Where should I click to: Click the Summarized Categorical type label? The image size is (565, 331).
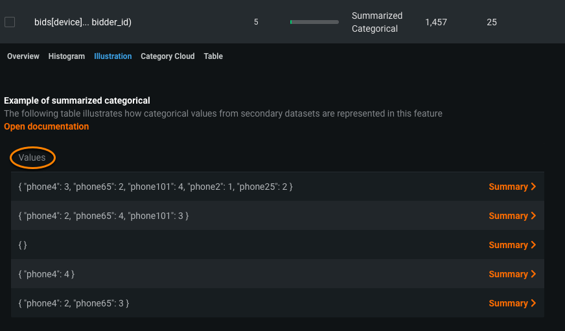(377, 22)
